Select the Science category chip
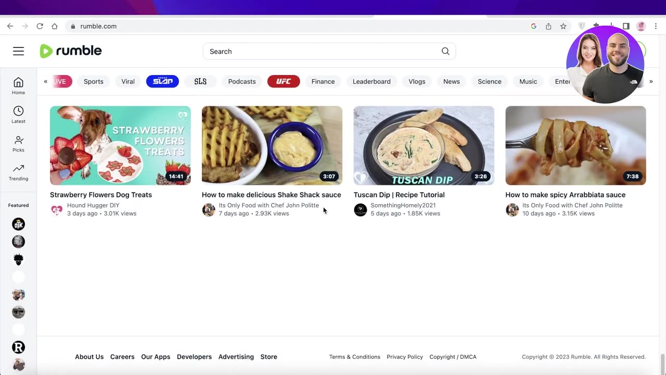This screenshot has height=375, width=666. click(490, 81)
